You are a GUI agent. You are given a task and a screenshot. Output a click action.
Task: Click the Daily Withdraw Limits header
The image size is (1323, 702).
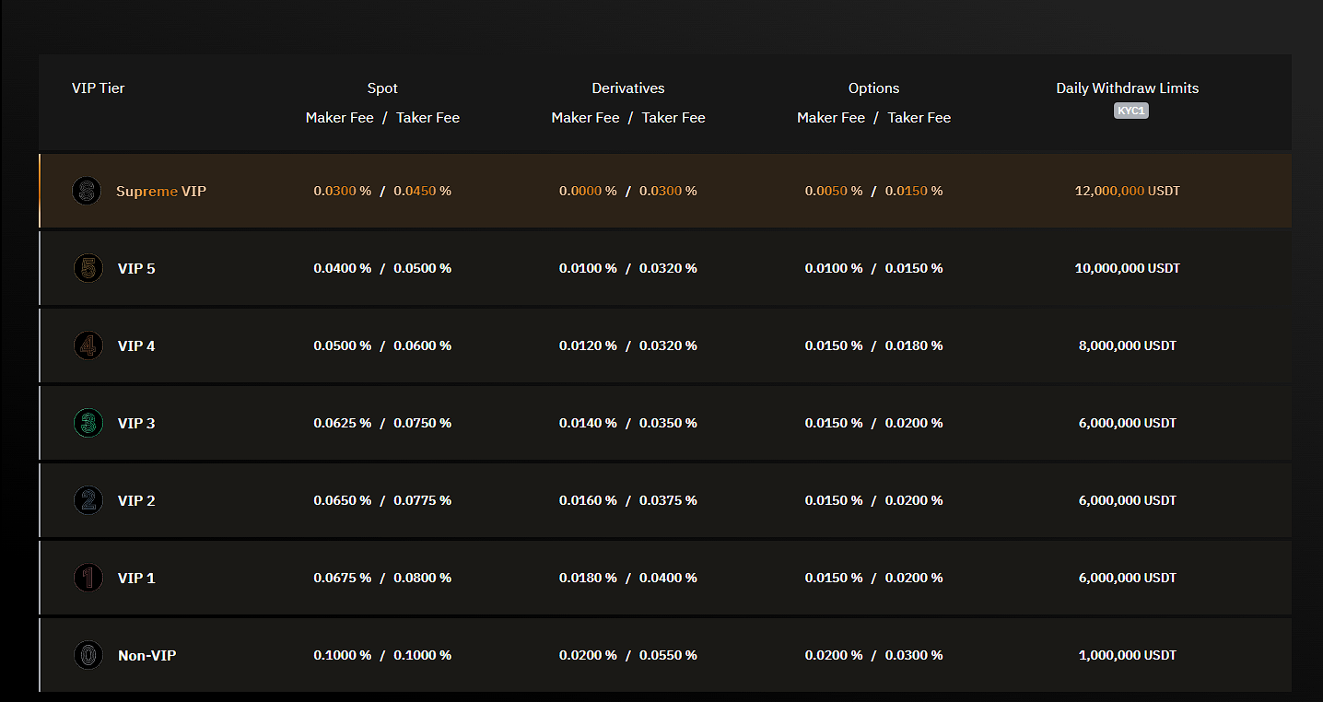coord(1127,88)
